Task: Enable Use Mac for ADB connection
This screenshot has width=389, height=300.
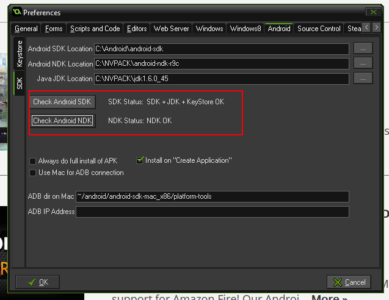Action: [33, 173]
